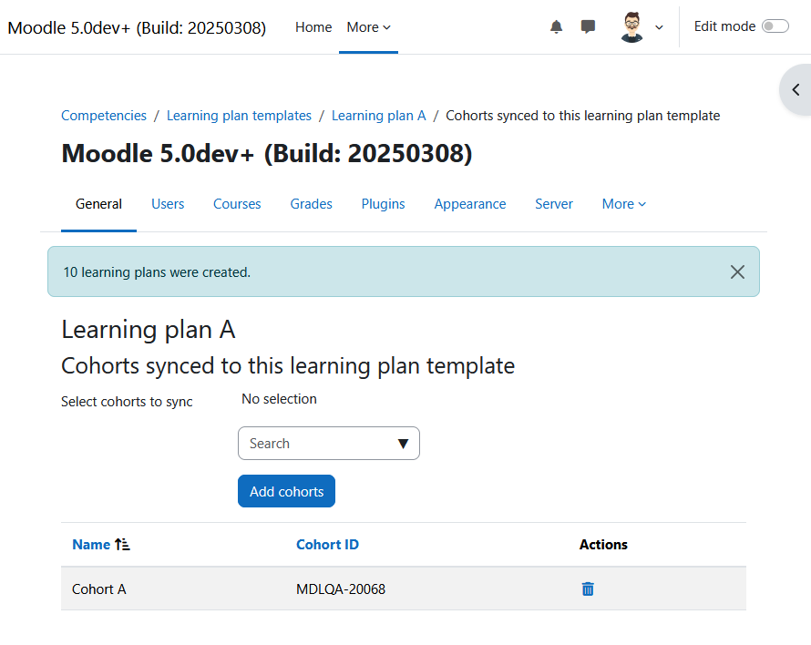Switch to the Users tab
This screenshot has width=811, height=645.
pos(168,204)
